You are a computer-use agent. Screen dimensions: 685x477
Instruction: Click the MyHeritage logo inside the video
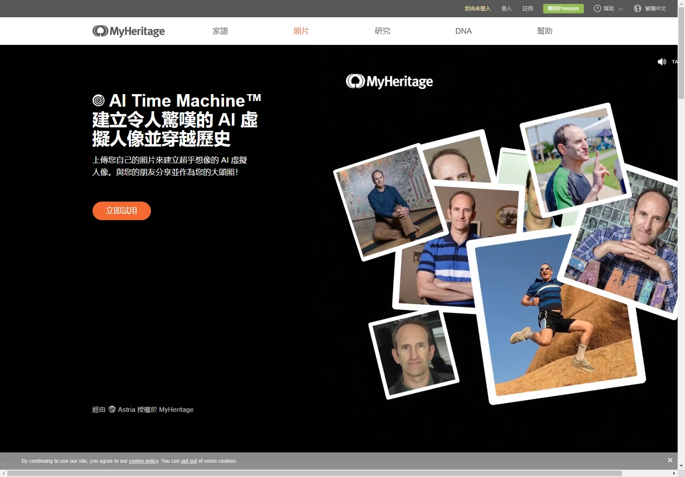pyautogui.click(x=389, y=81)
